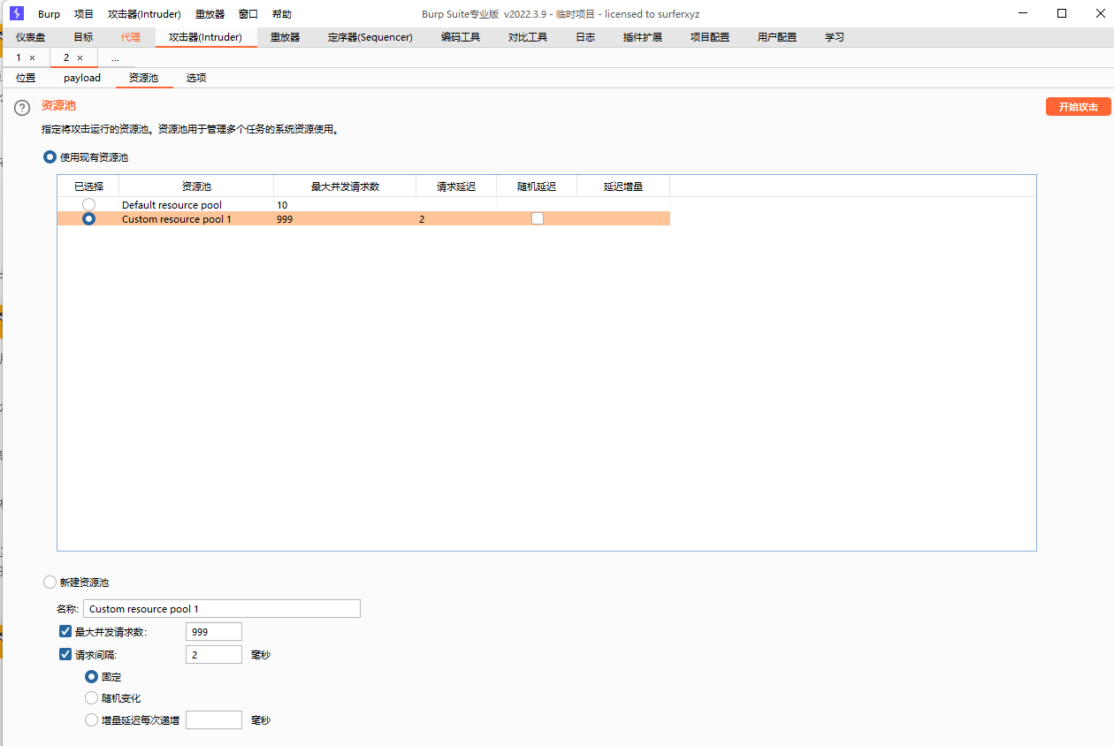Viewport: 1114px width, 746px height.
Task: Click the 已选择 column header
Action: pyautogui.click(x=88, y=186)
